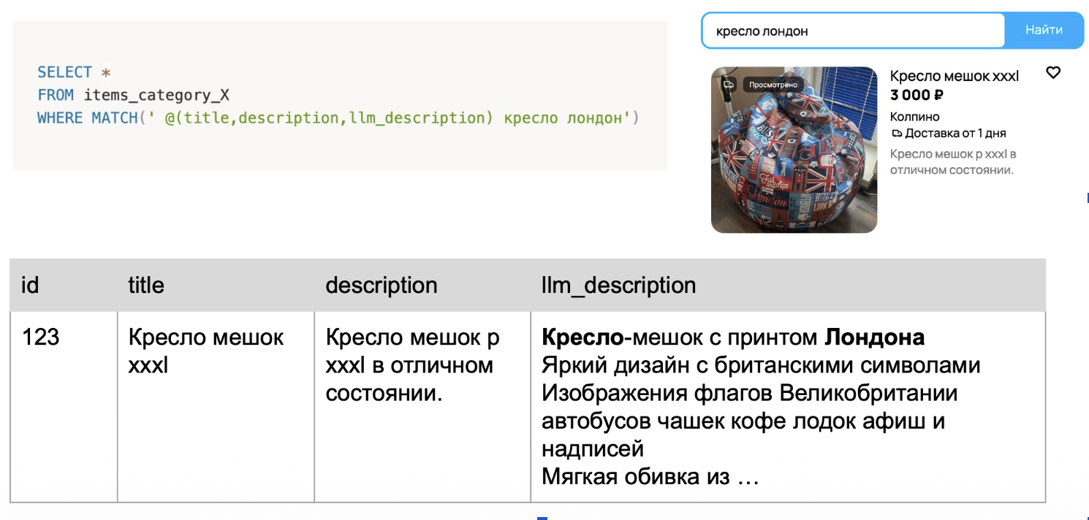Click the truck icon beside 'Доставка от 1 дня'
This screenshot has height=520, width=1089.
[897, 134]
